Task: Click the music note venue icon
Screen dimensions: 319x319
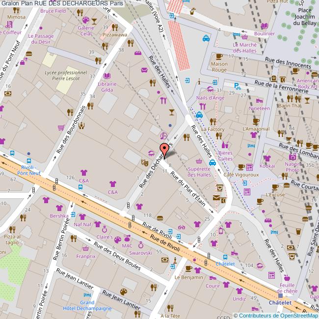Action: pos(164,136)
